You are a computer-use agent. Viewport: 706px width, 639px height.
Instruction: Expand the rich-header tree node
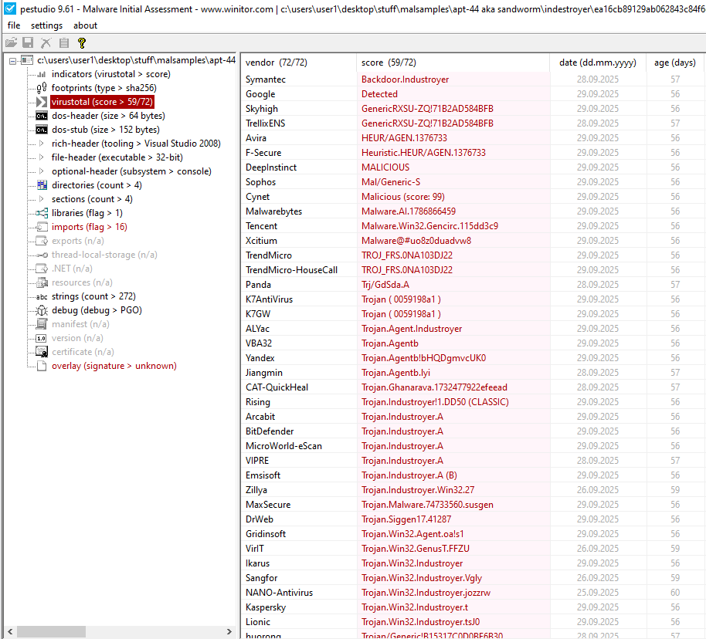tap(42, 144)
